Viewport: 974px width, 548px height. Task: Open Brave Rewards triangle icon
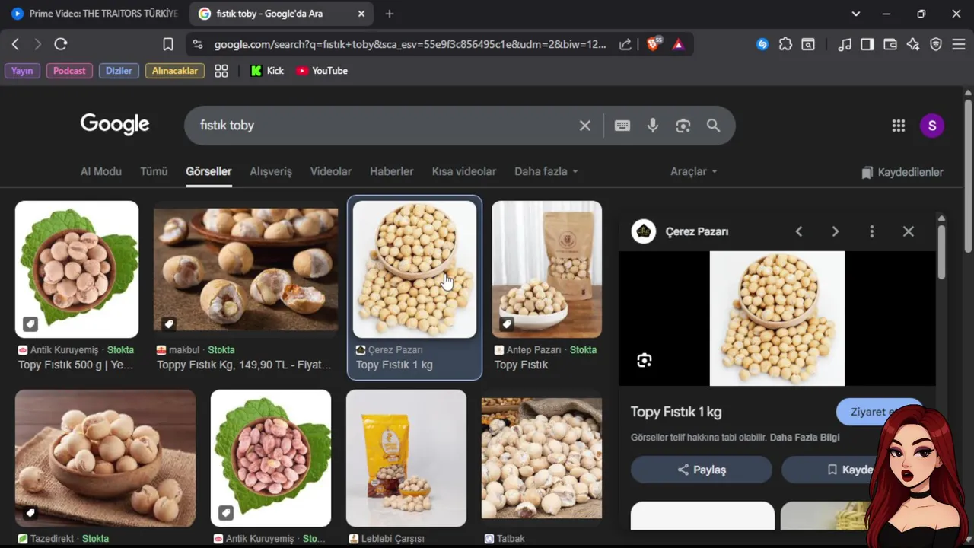pyautogui.click(x=678, y=44)
